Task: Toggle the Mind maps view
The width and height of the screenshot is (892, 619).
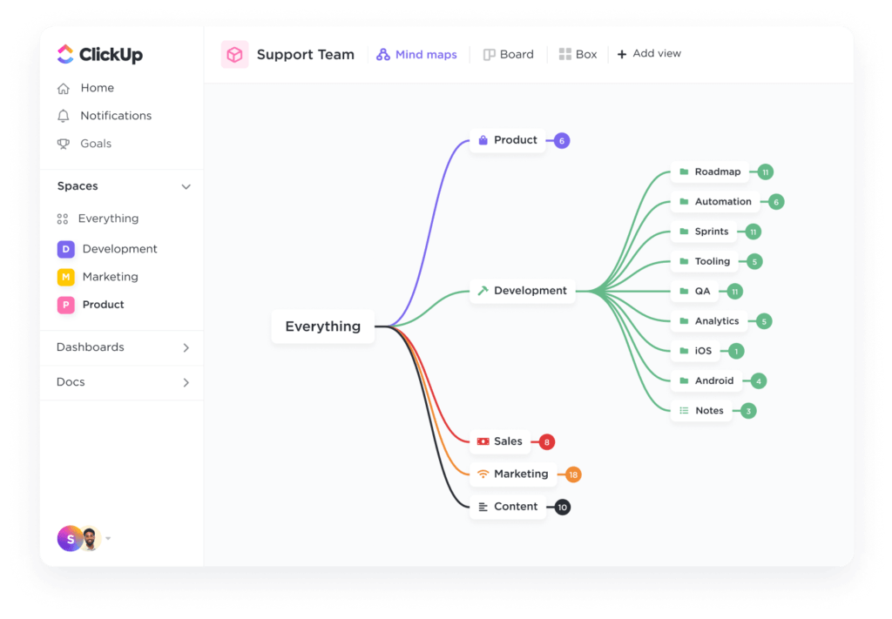Action: pyautogui.click(x=416, y=54)
